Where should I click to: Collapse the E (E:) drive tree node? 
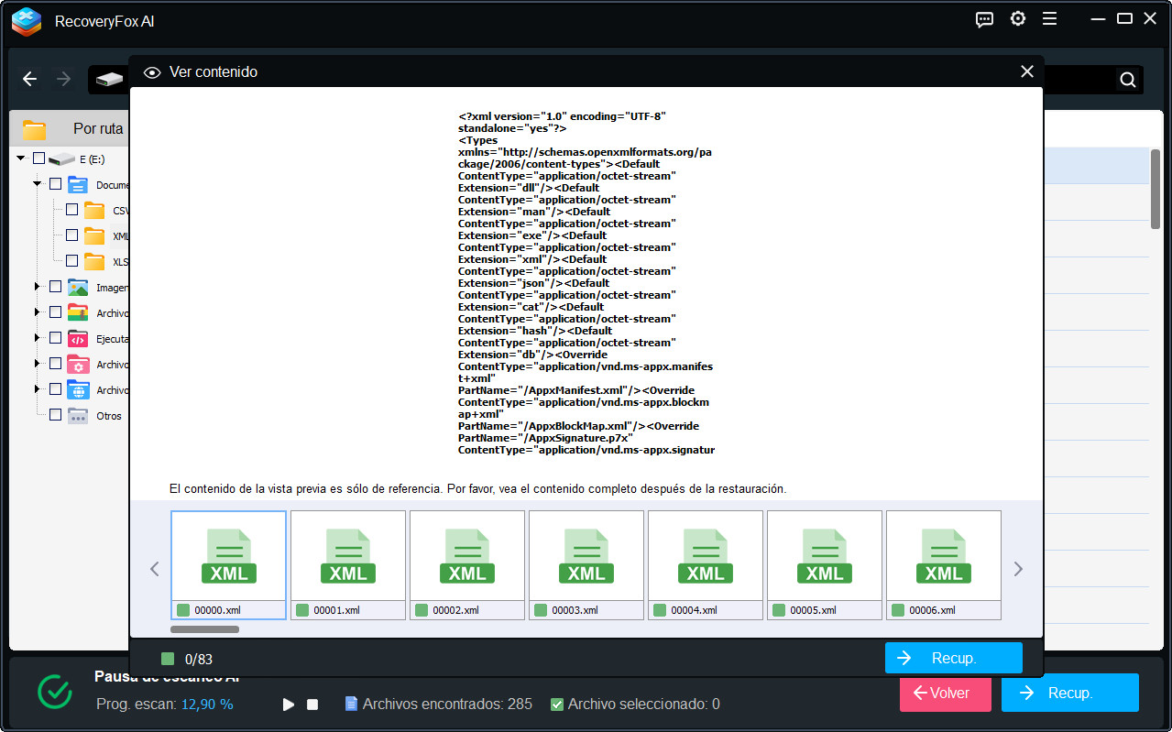pos(21,158)
